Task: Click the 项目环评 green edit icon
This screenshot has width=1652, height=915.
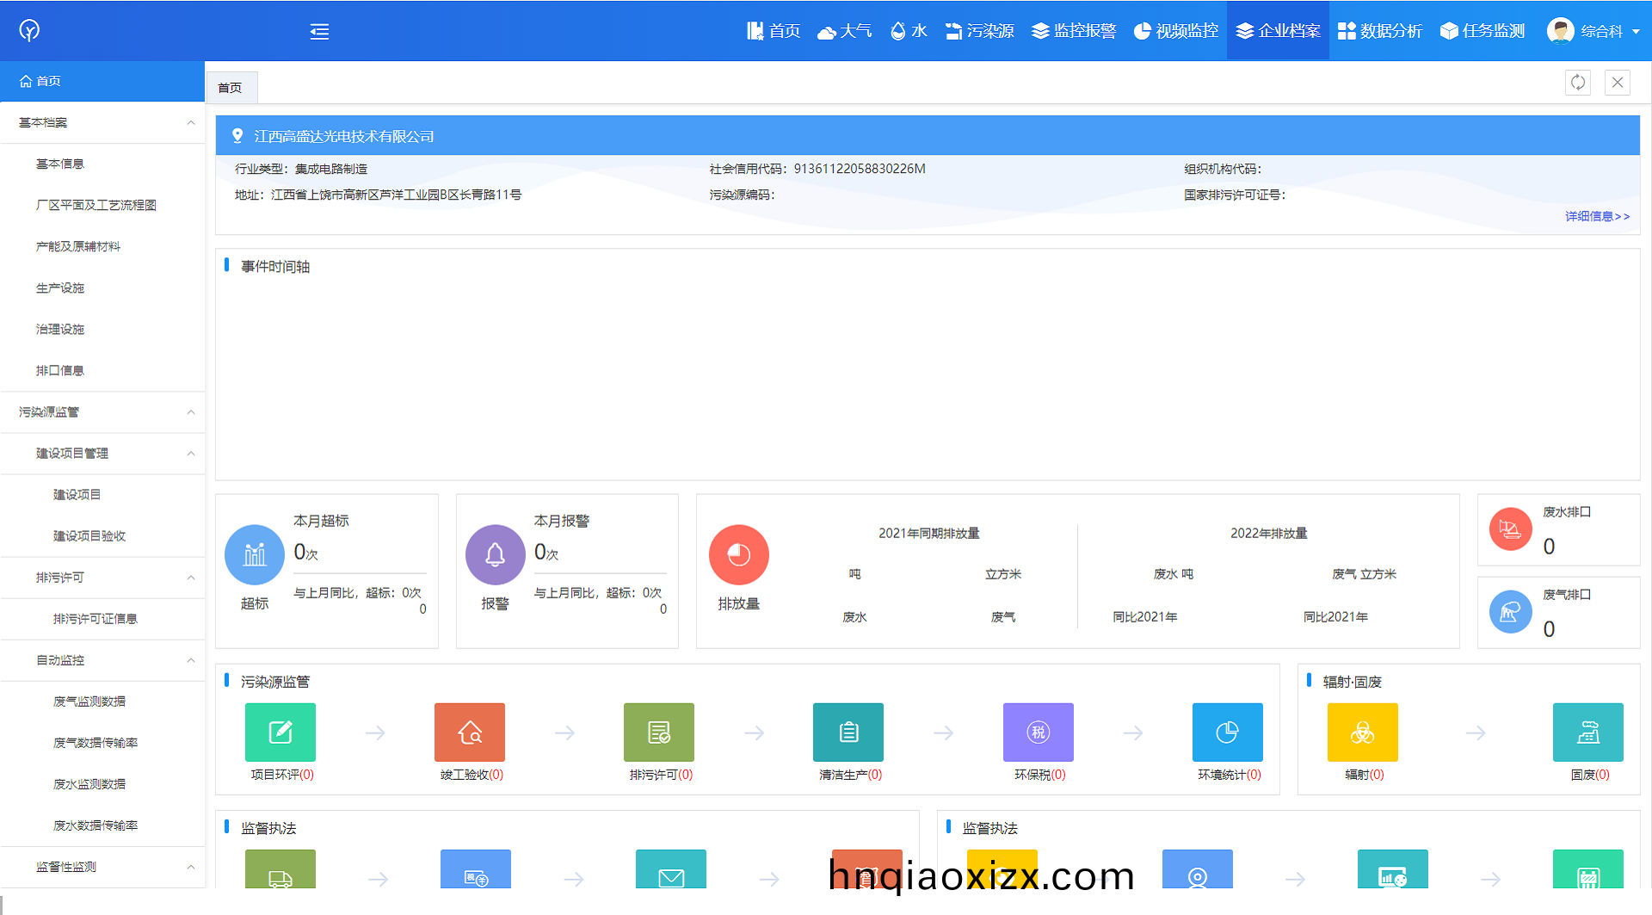Action: [280, 733]
